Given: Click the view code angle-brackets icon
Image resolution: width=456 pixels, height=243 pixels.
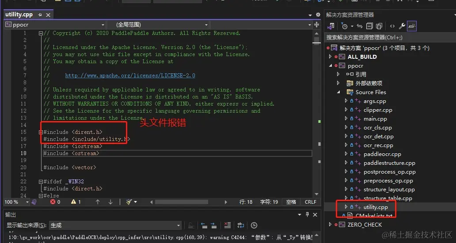Looking at the screenshot, I should (392, 26).
